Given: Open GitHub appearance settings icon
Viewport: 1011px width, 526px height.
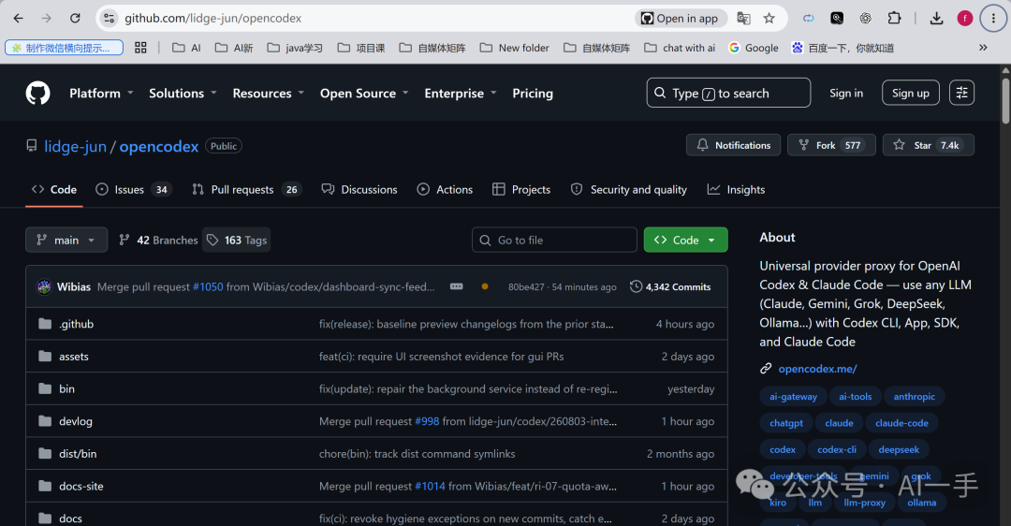Looking at the screenshot, I should (x=961, y=93).
